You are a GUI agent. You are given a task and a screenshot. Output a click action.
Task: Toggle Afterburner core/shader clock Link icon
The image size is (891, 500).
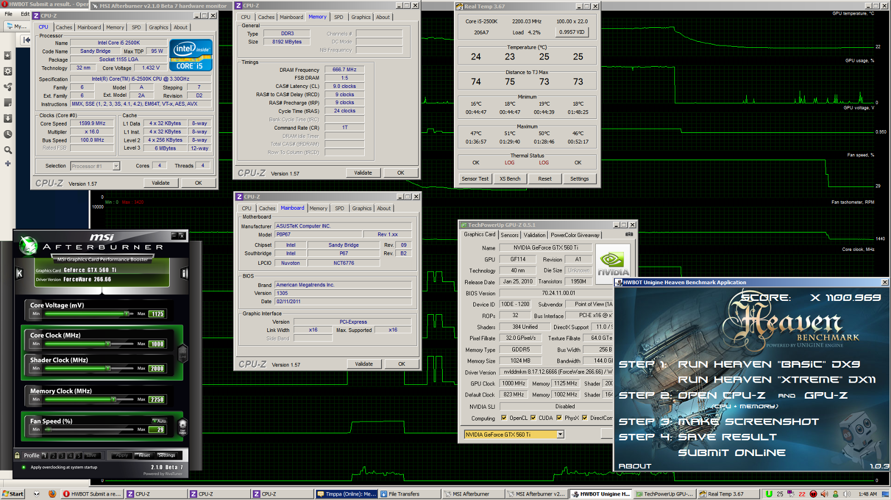182,353
